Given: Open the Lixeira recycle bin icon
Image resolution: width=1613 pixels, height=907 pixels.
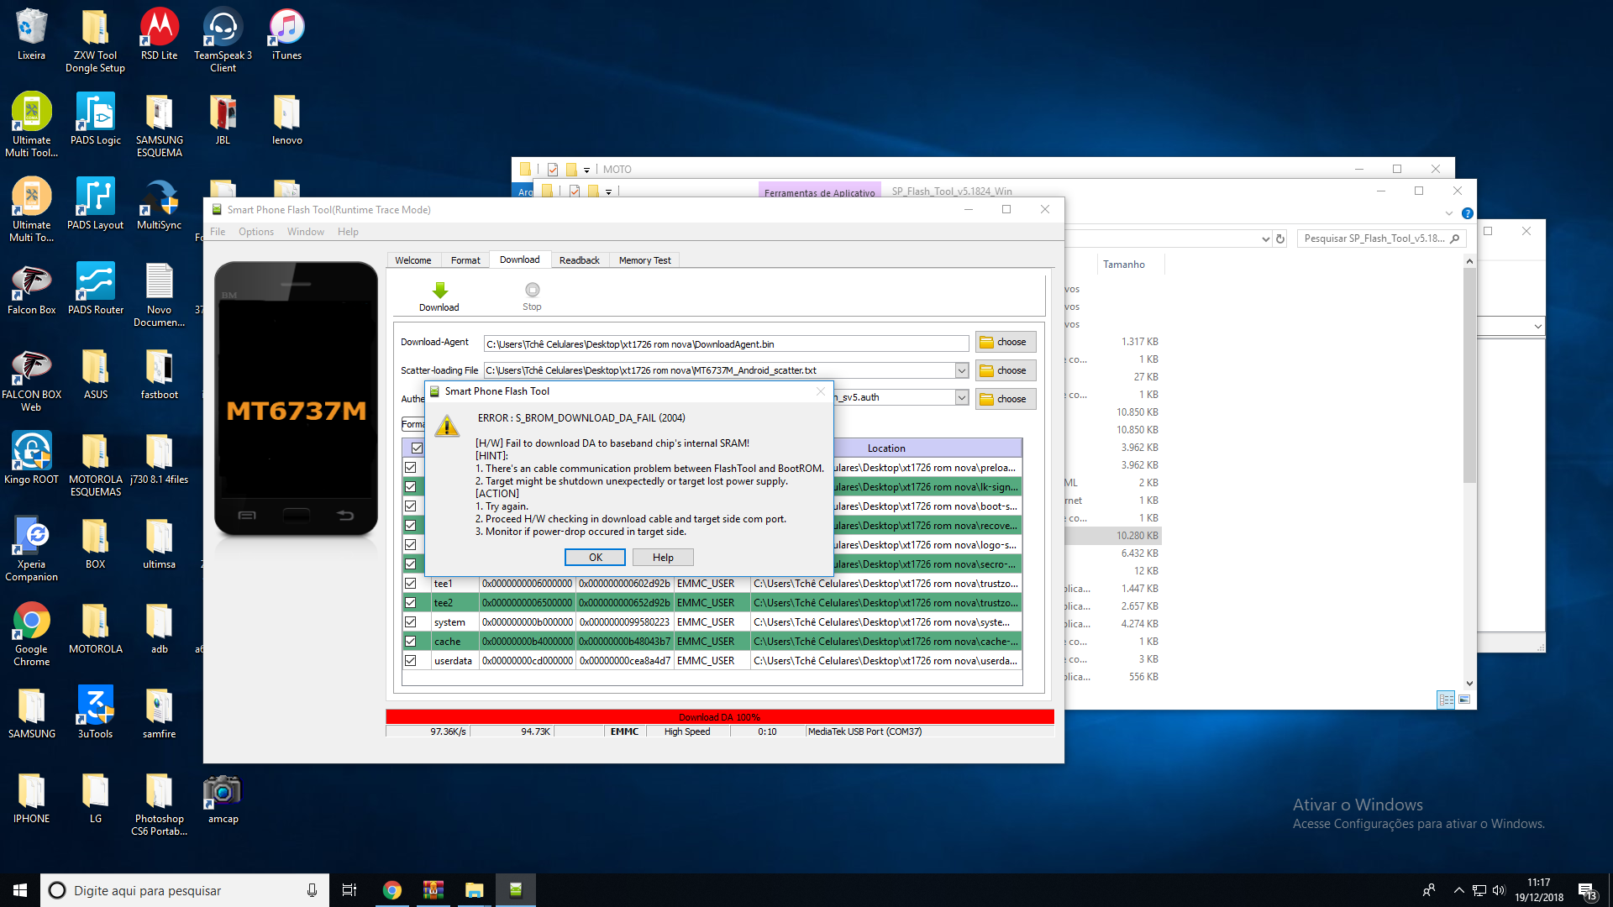Looking at the screenshot, I should click(31, 34).
